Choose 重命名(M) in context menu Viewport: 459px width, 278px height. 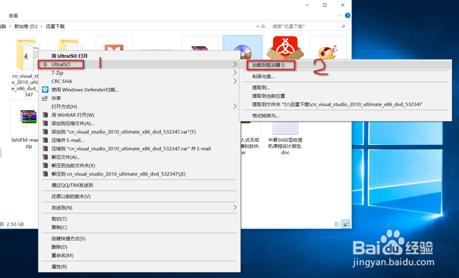140,256
